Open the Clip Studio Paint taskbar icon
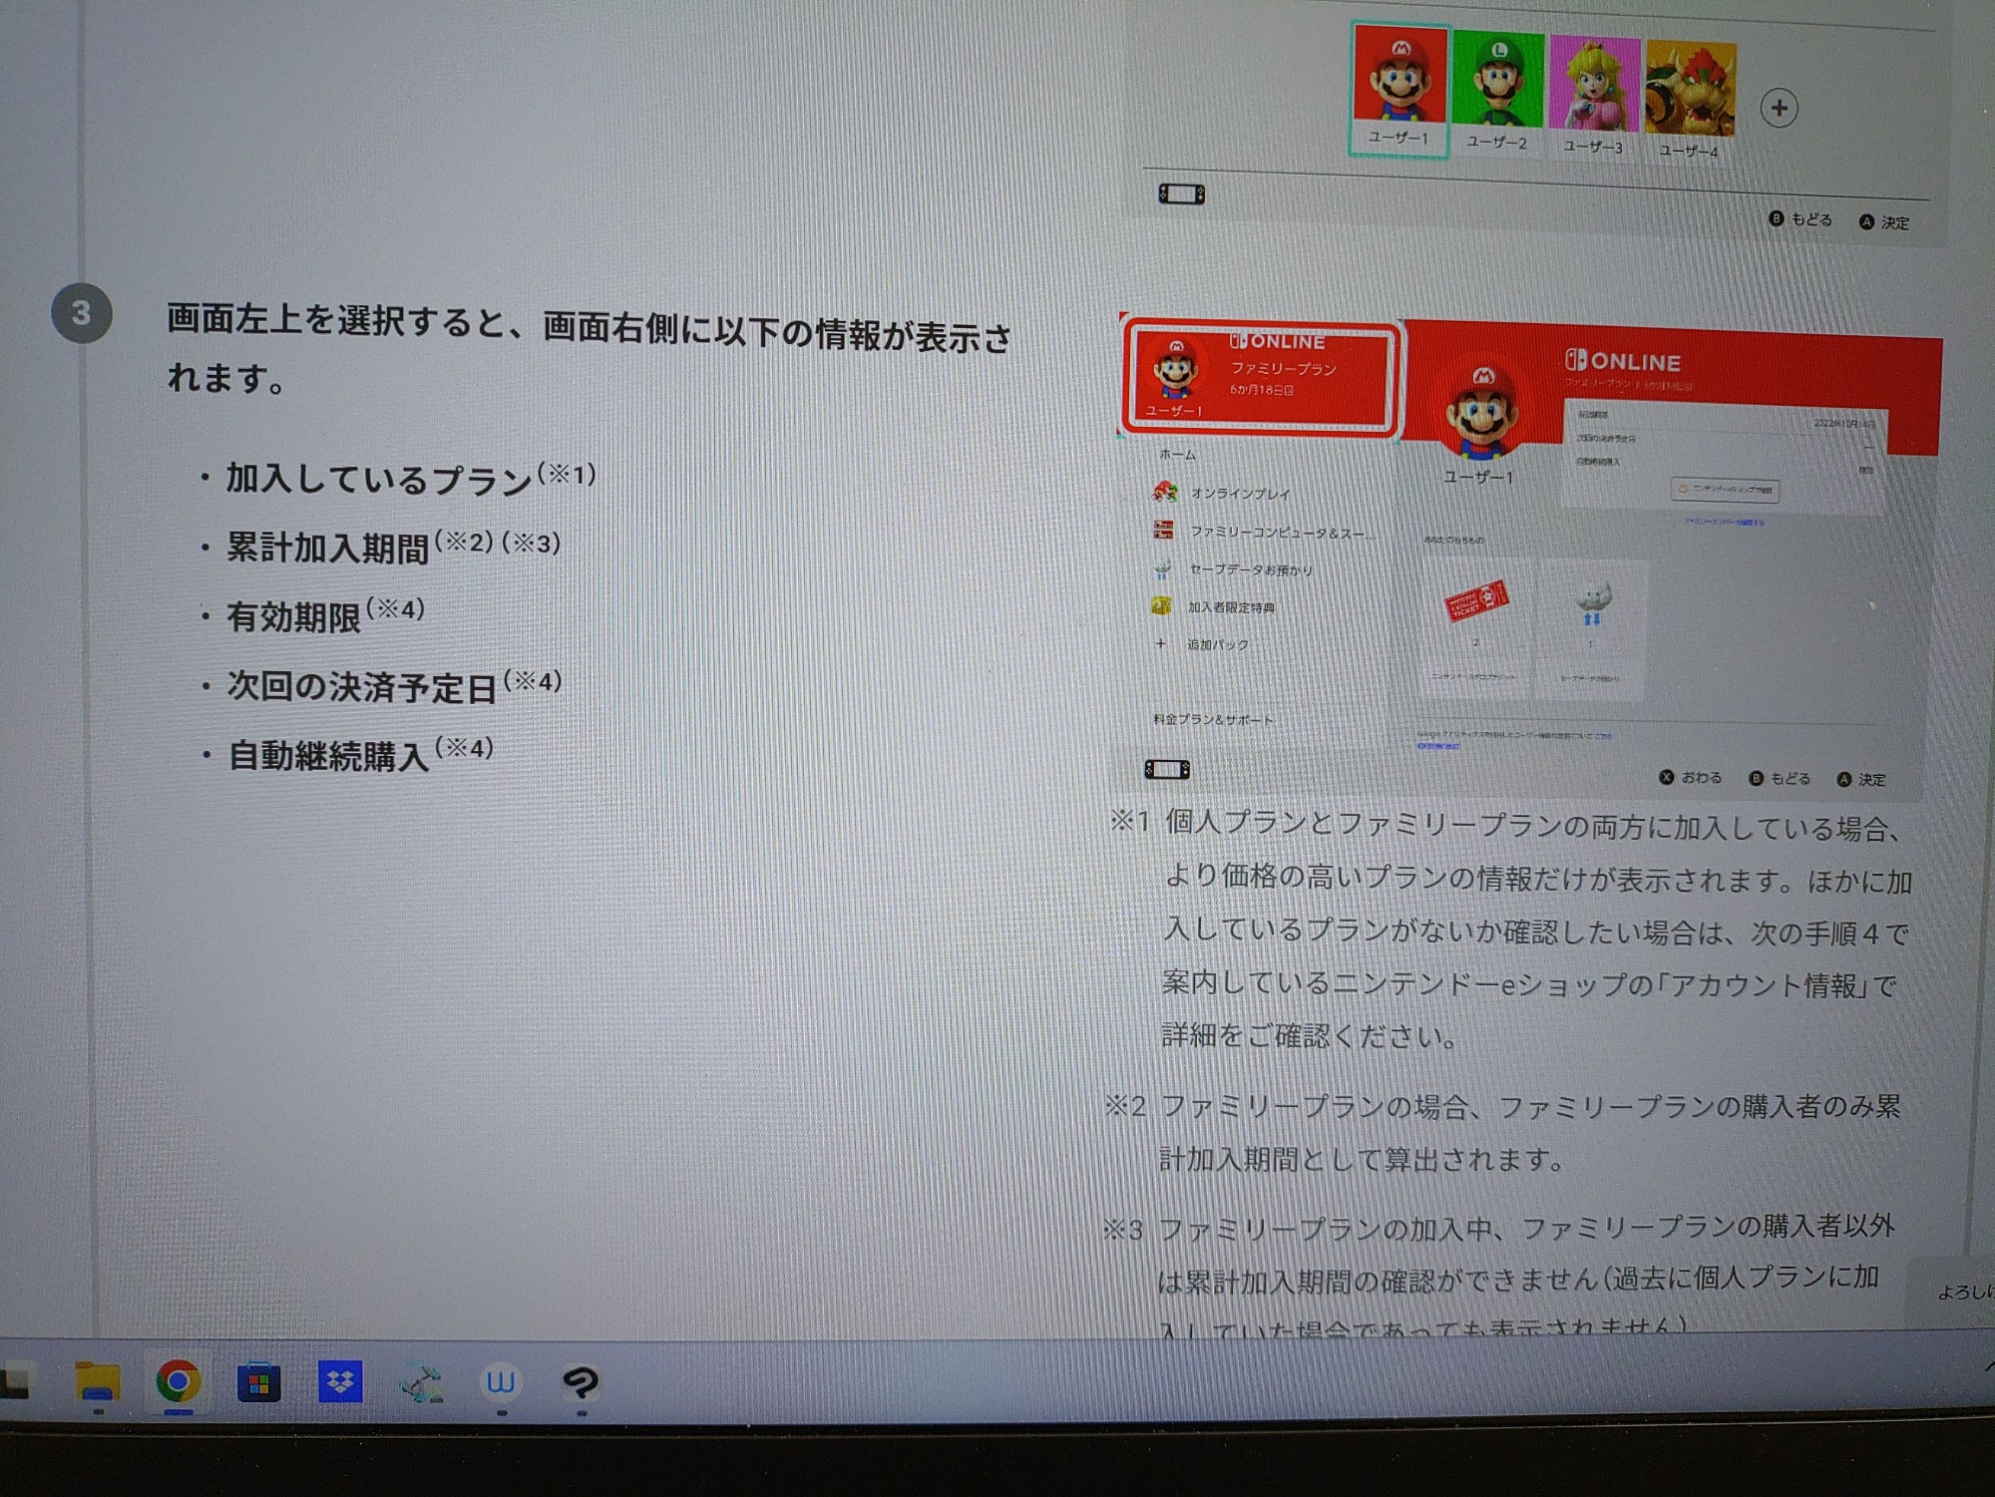The height and width of the screenshot is (1497, 1995). pos(581,1382)
